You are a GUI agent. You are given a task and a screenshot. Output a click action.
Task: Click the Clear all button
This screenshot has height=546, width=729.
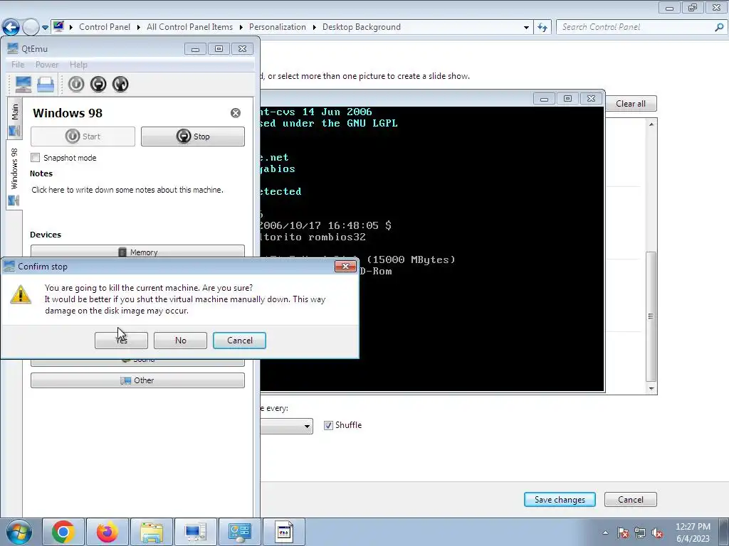point(631,104)
